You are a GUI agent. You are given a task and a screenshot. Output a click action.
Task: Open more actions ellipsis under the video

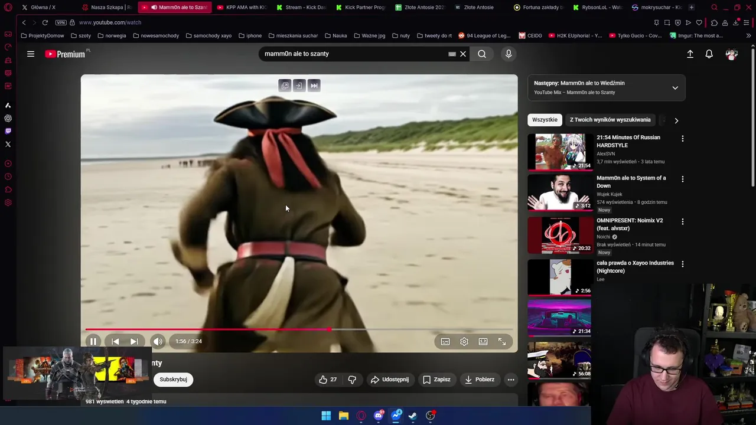click(511, 380)
